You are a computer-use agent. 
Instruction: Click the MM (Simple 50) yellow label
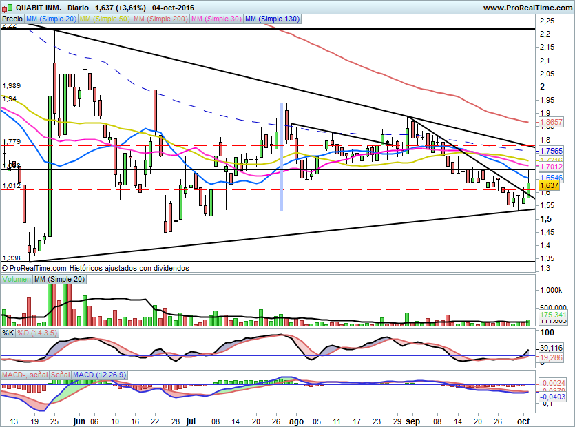tap(104, 19)
